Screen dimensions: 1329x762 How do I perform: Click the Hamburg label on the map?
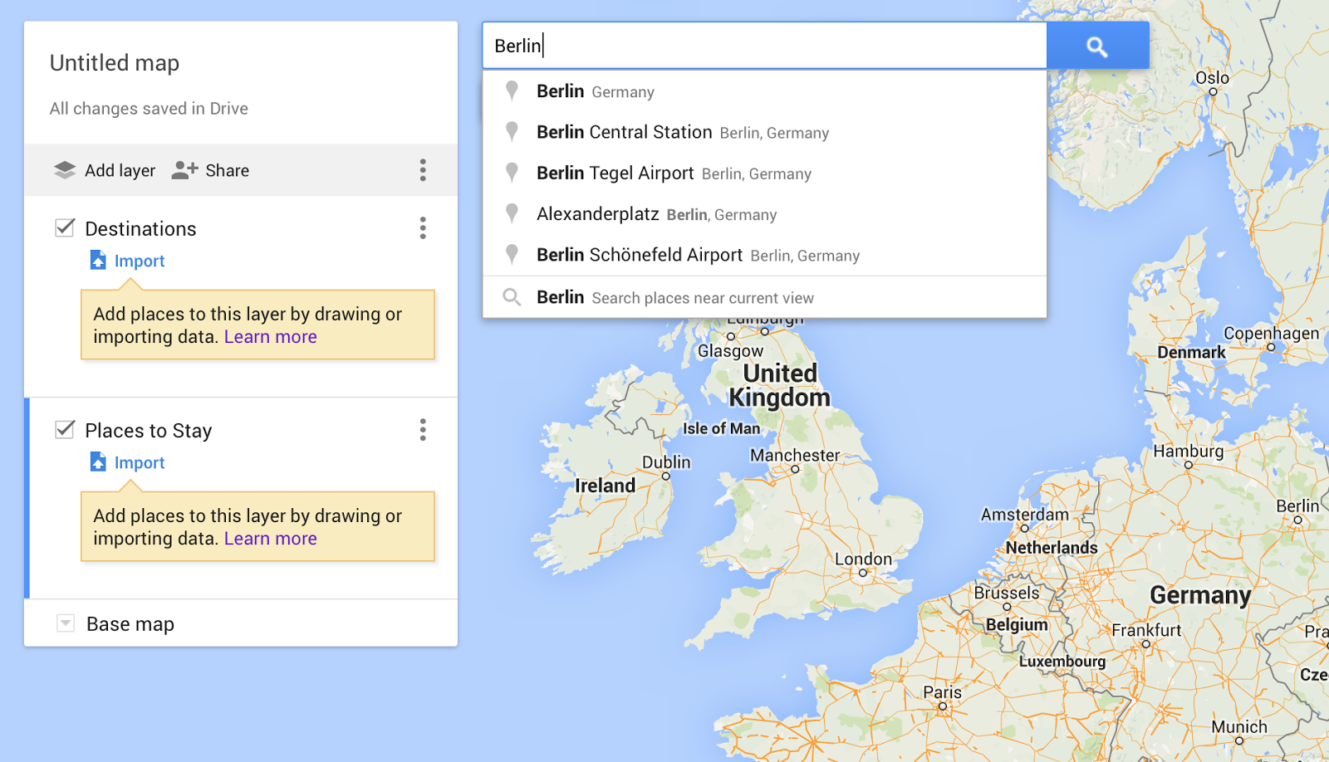point(1189,452)
